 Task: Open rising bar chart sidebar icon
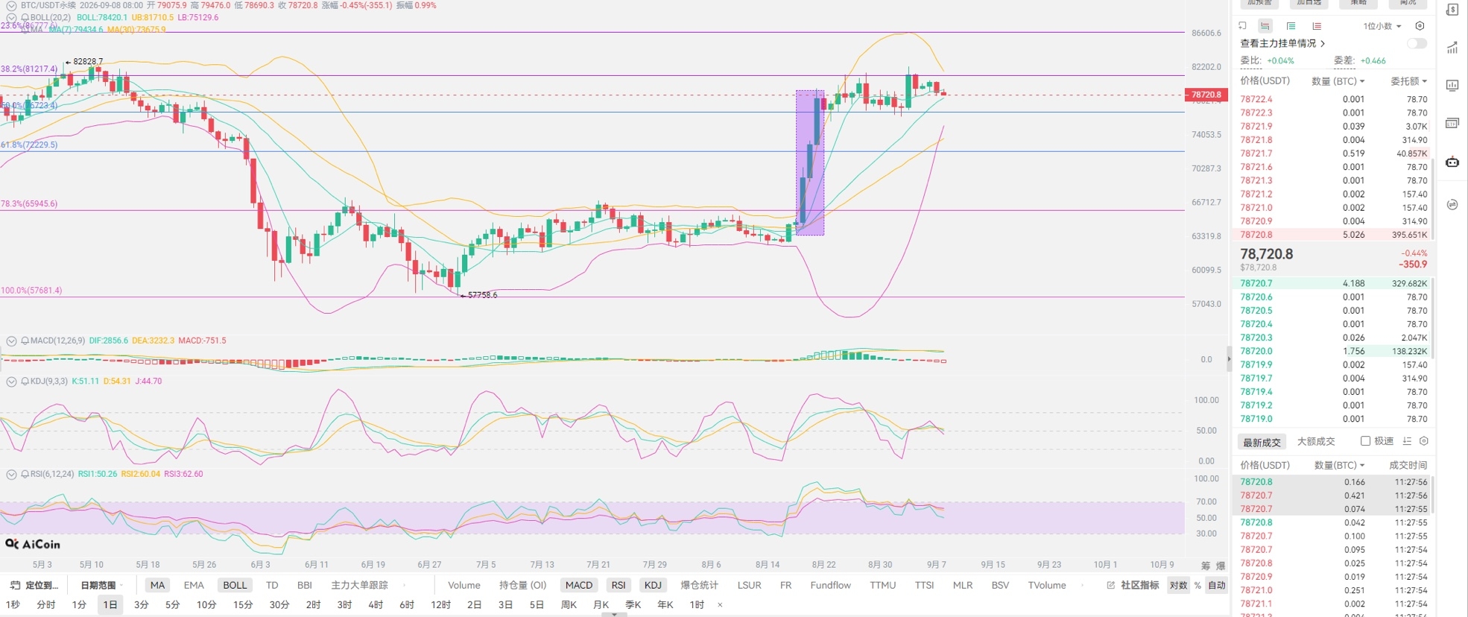pos(1452,48)
